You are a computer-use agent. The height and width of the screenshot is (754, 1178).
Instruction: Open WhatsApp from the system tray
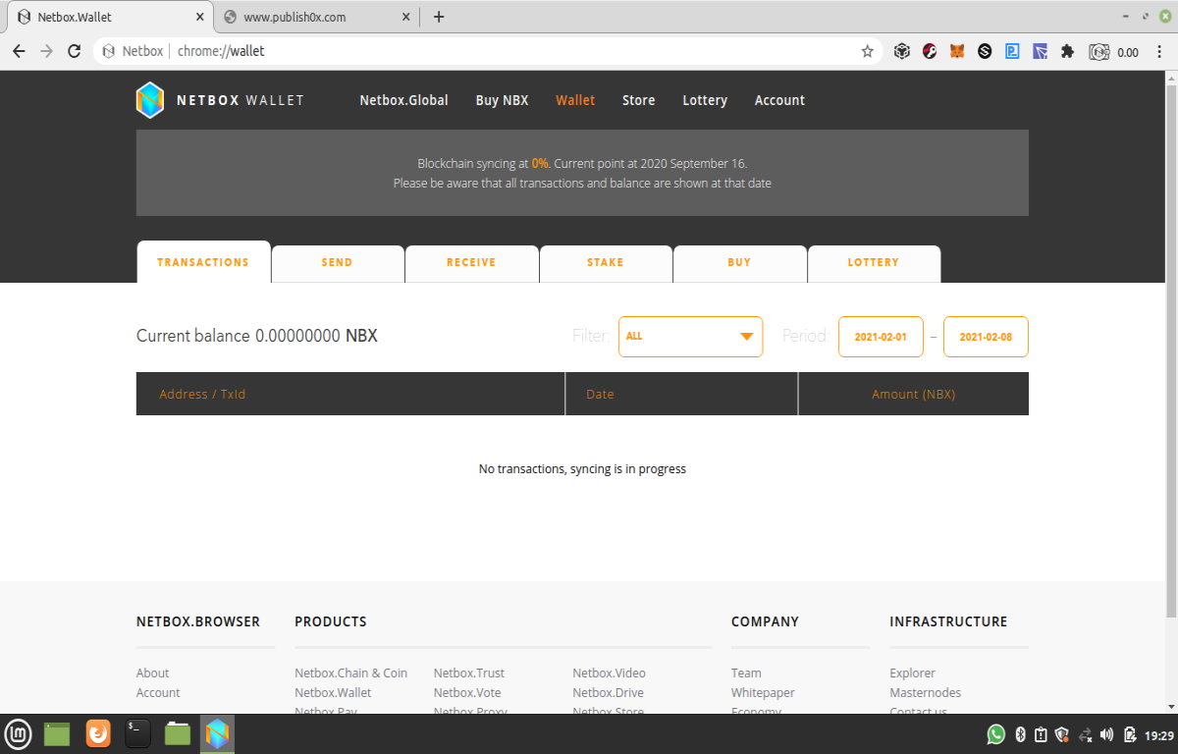tap(996, 733)
